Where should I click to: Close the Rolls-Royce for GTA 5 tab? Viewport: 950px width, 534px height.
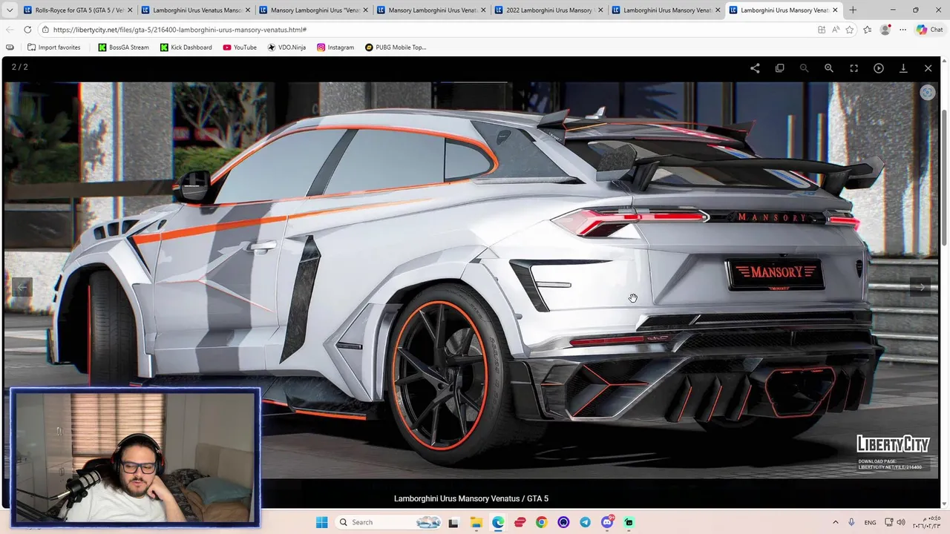[130, 10]
